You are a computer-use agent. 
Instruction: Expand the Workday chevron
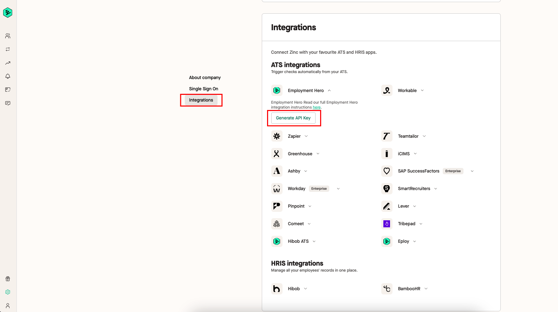click(x=338, y=189)
